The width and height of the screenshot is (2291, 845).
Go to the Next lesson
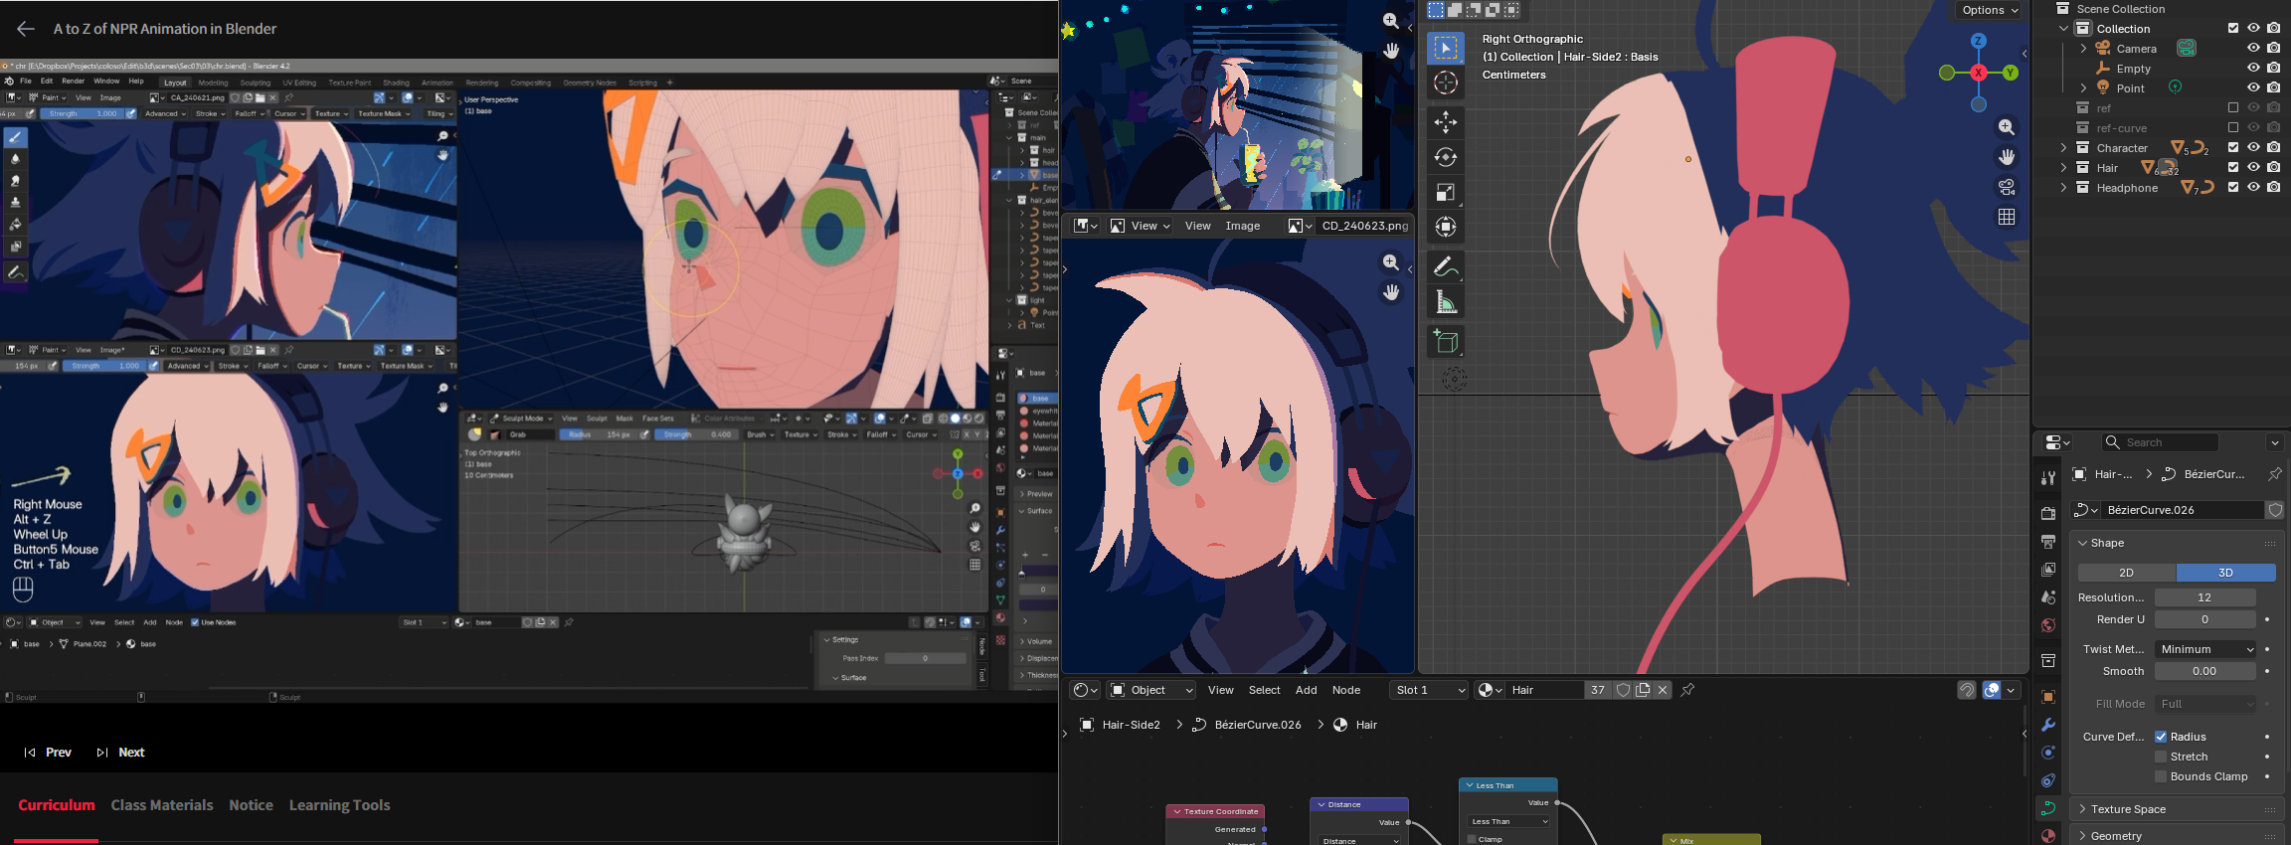[x=120, y=753]
